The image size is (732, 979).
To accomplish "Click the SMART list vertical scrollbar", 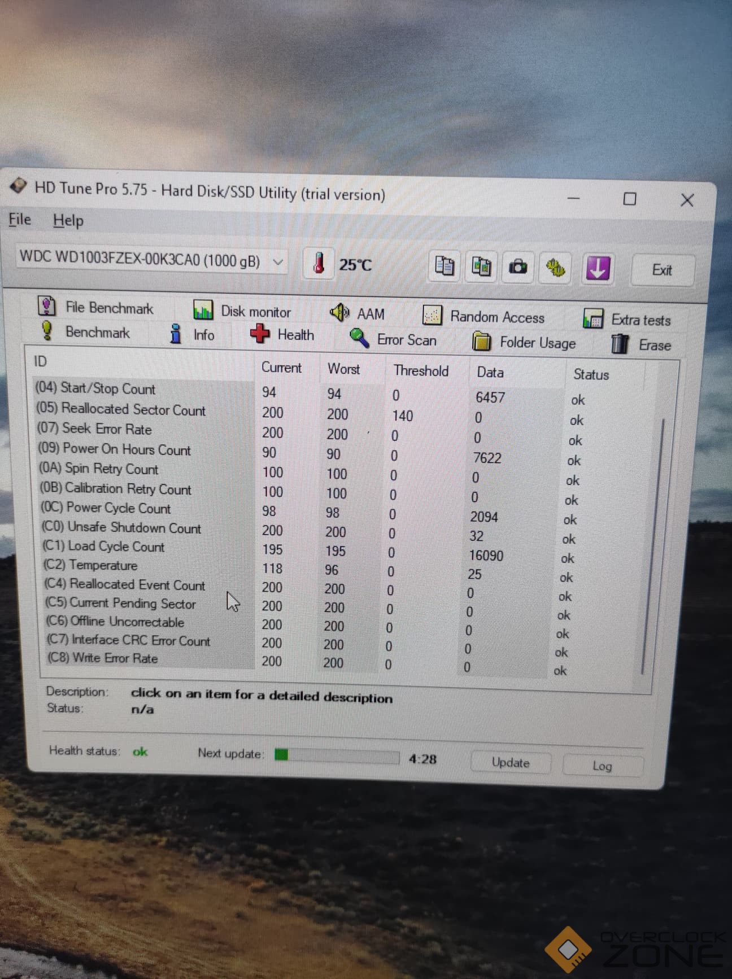I will [x=652, y=545].
